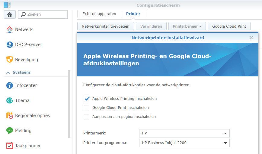Click the Netwerkprinter toevoegen button
Image resolution: width=262 pixels, height=154 pixels.
106,26
